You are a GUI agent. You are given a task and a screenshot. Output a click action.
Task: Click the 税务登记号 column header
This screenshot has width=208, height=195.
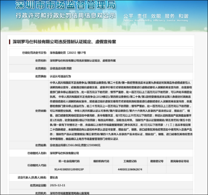coord(157,161)
